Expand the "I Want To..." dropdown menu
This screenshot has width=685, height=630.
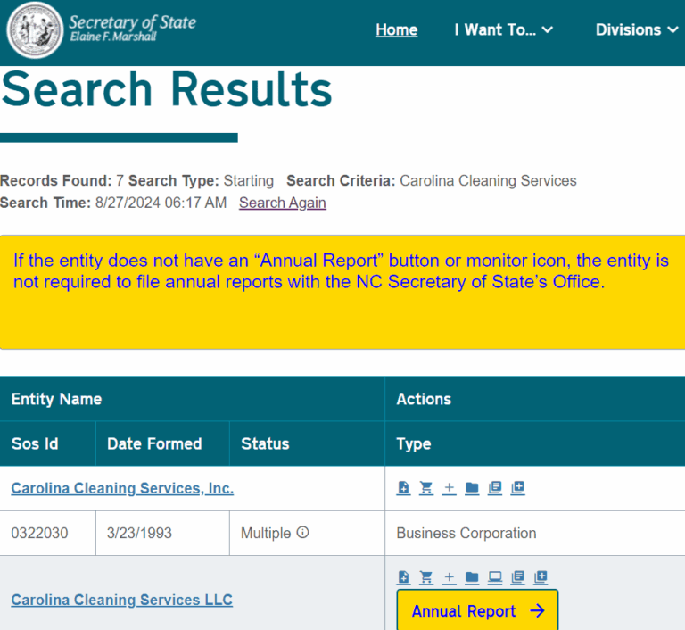(503, 30)
